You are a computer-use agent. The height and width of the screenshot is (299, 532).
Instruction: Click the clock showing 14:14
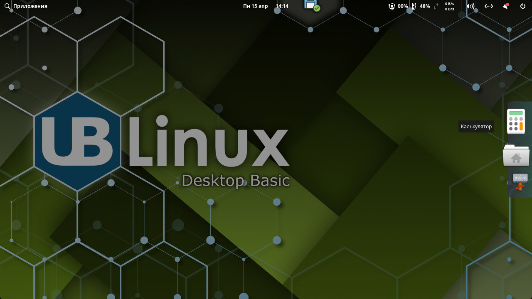(x=282, y=6)
